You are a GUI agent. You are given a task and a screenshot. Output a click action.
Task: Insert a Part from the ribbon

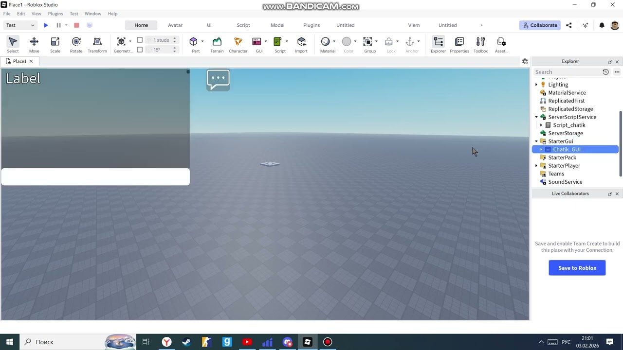pos(194,44)
